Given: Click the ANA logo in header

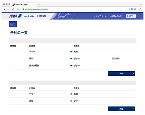Looking at the screenshot, I should tap(15, 16).
